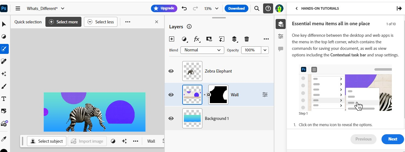The image size is (405, 152).
Task: Open the hamburger main menu
Action: 18,8
